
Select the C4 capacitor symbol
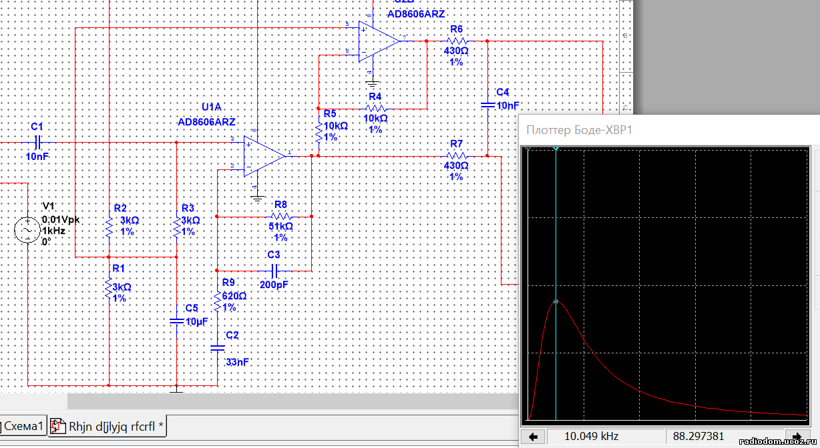point(487,105)
